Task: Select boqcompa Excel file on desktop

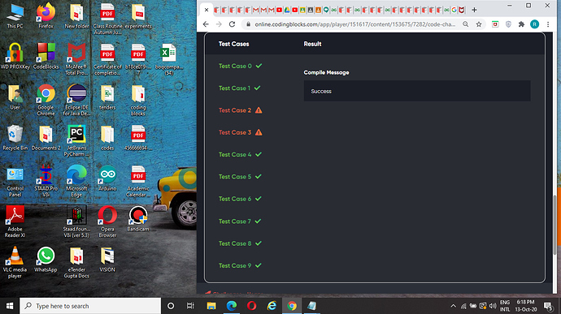Action: [169, 59]
